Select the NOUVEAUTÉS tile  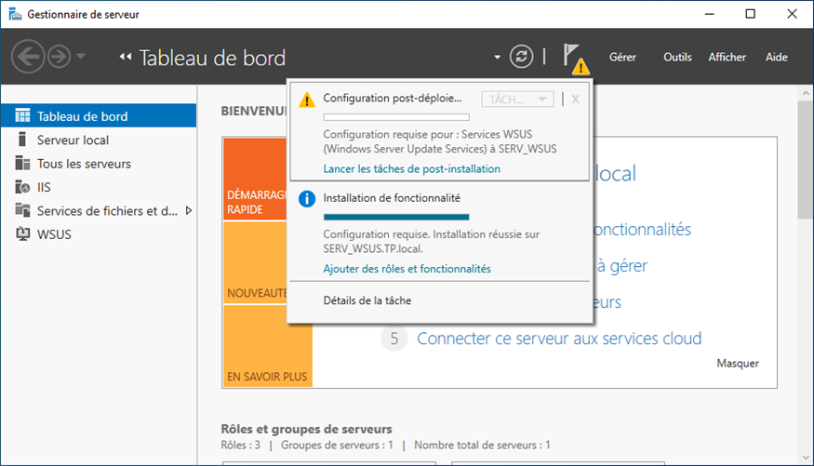(254, 262)
